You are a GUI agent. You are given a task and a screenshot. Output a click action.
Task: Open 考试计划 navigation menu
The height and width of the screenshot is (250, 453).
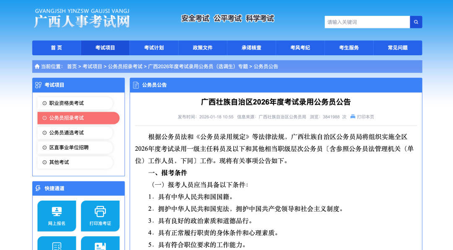coord(154,48)
